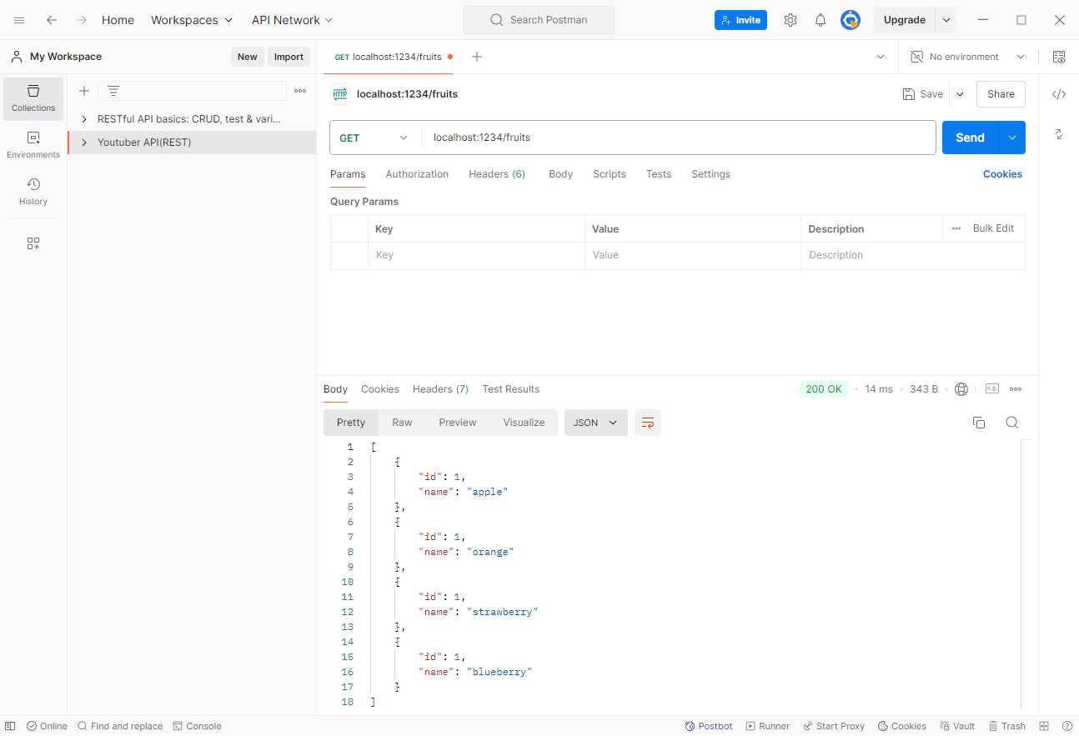This screenshot has width=1079, height=736.
Task: Open the request Settings tab
Action: [x=710, y=174]
